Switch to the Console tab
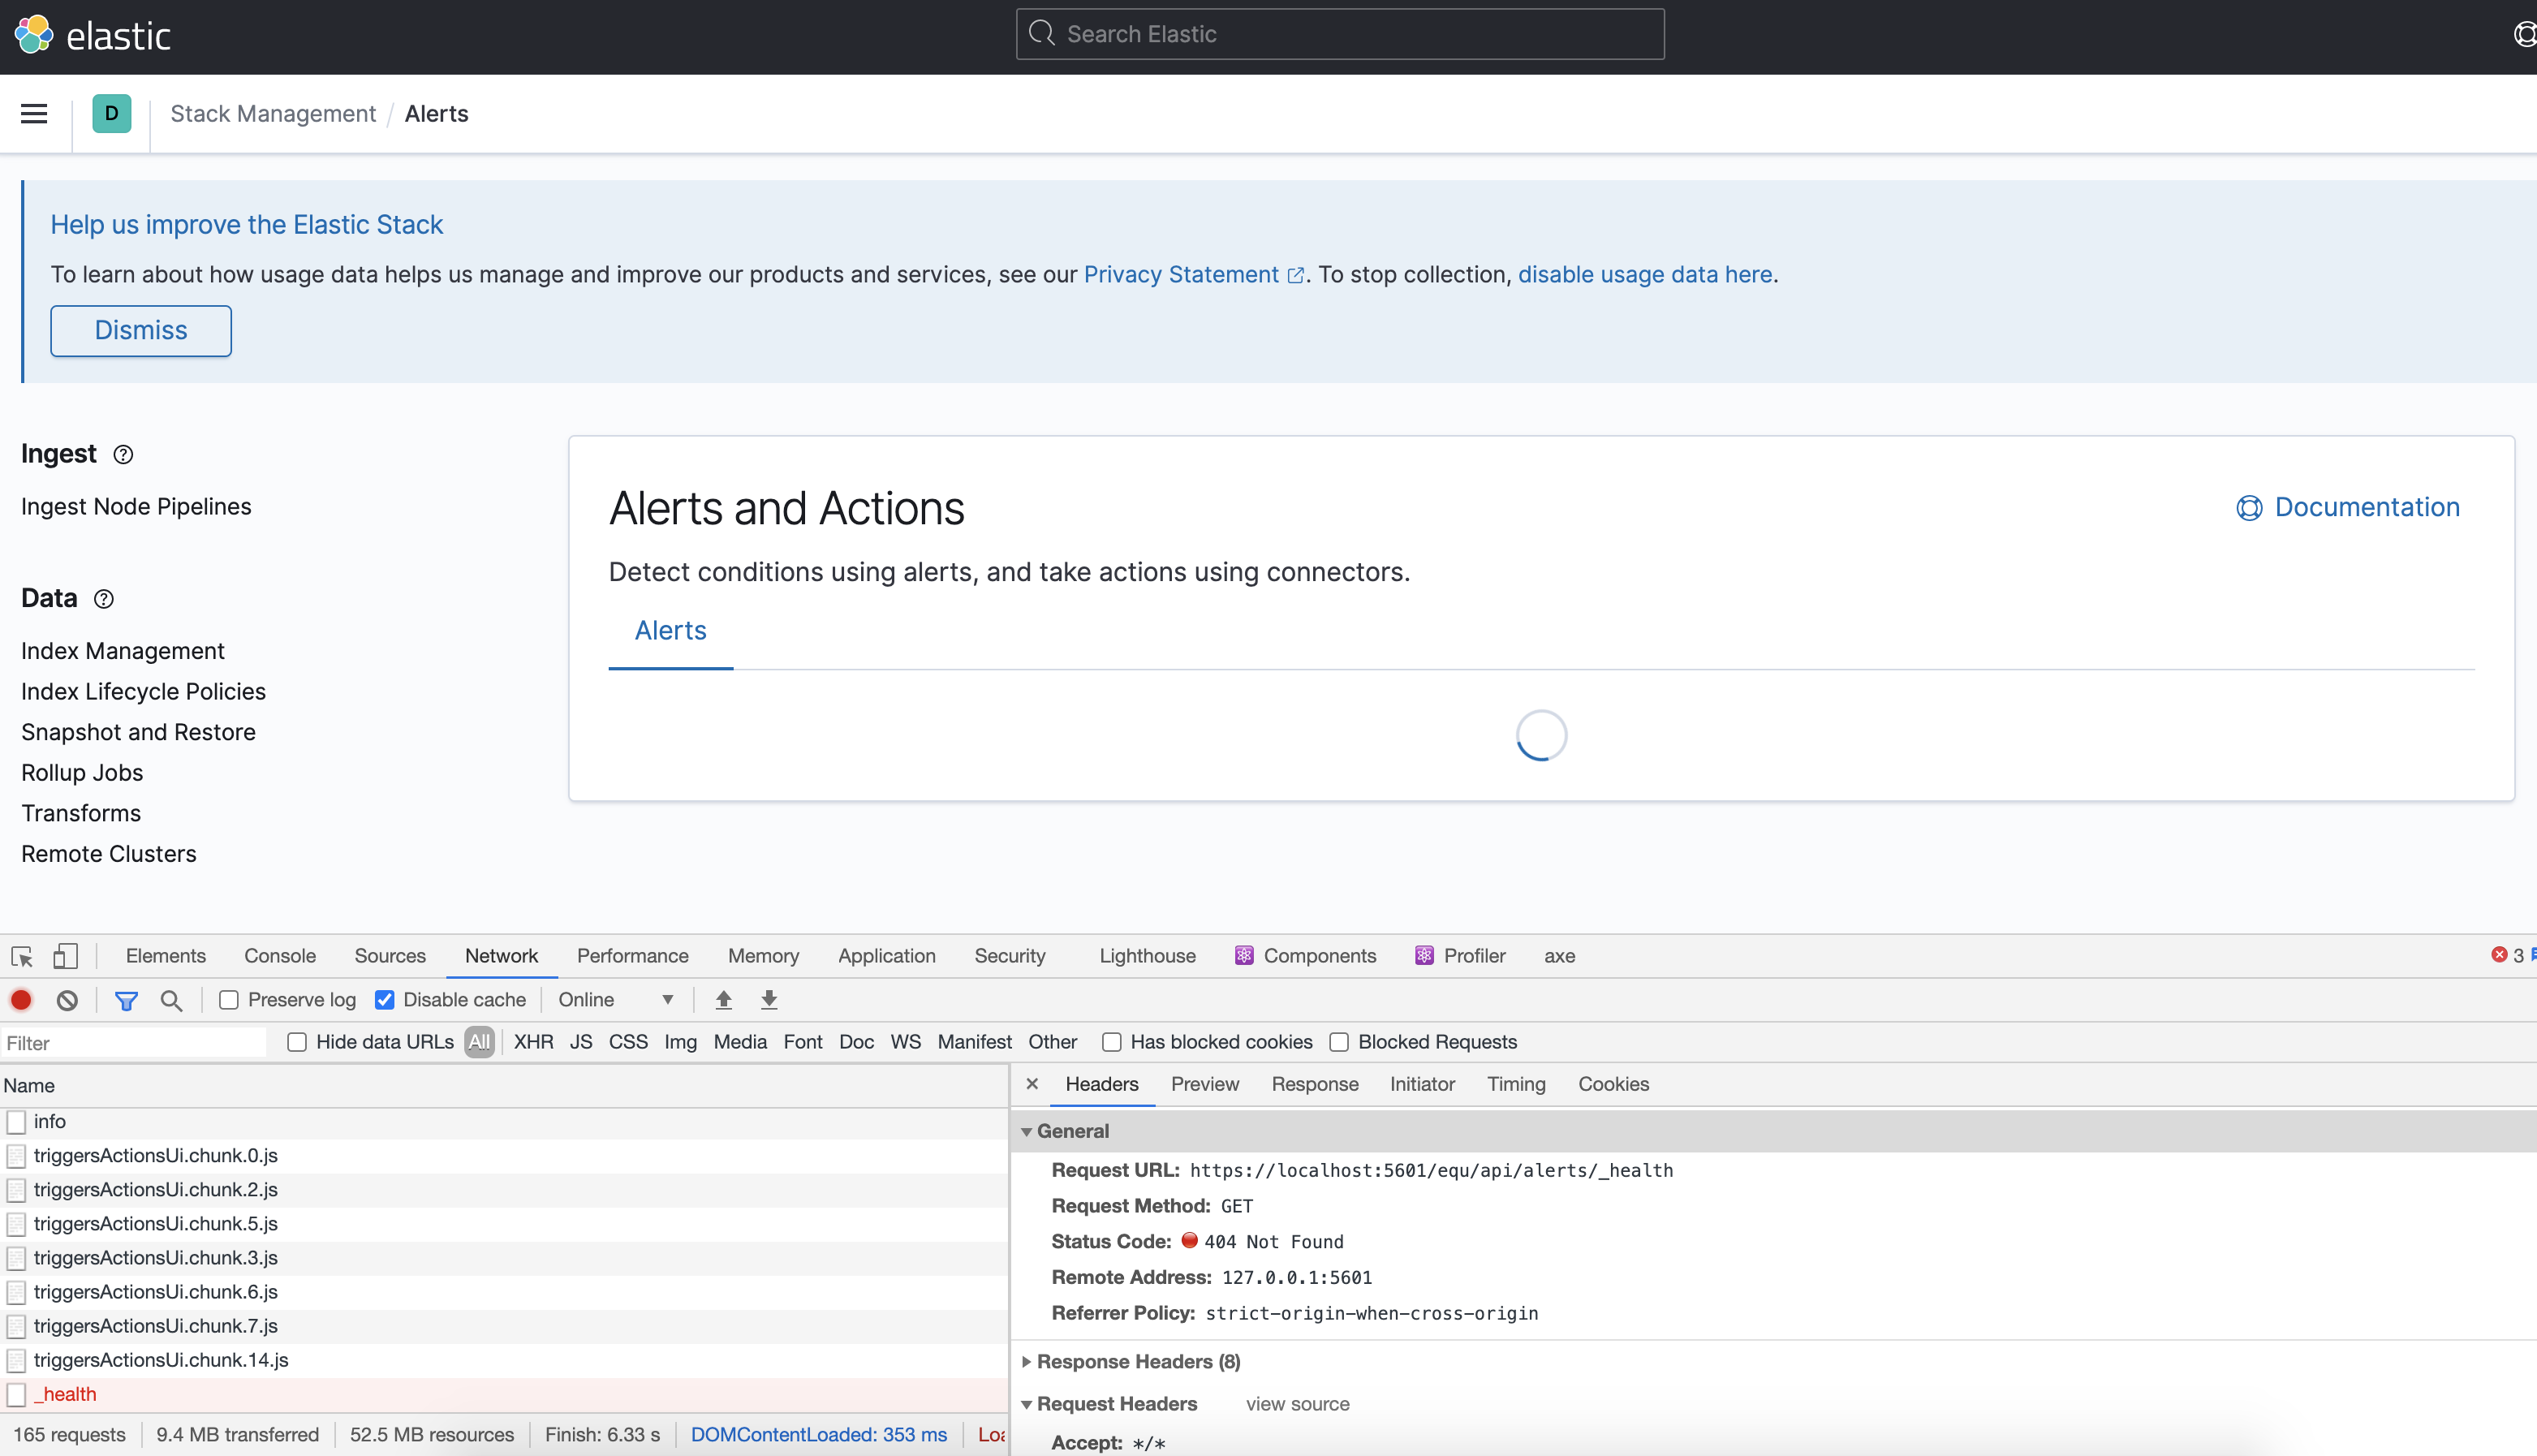2537x1456 pixels. coord(279,956)
